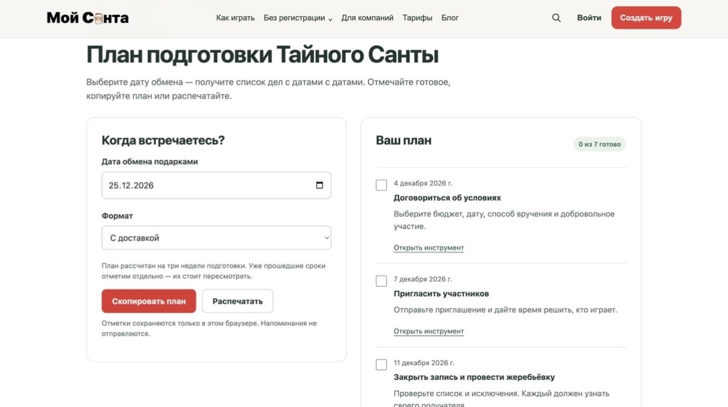This screenshot has height=407, width=728.
Task: Click the Дата обмена подарками label
Action: coord(150,161)
